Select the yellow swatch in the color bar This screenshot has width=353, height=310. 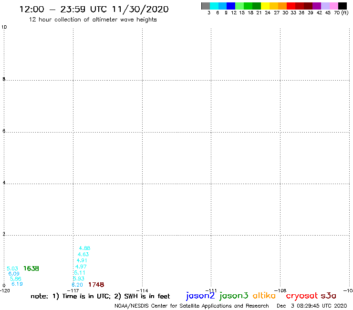pyautogui.click(x=265, y=6)
